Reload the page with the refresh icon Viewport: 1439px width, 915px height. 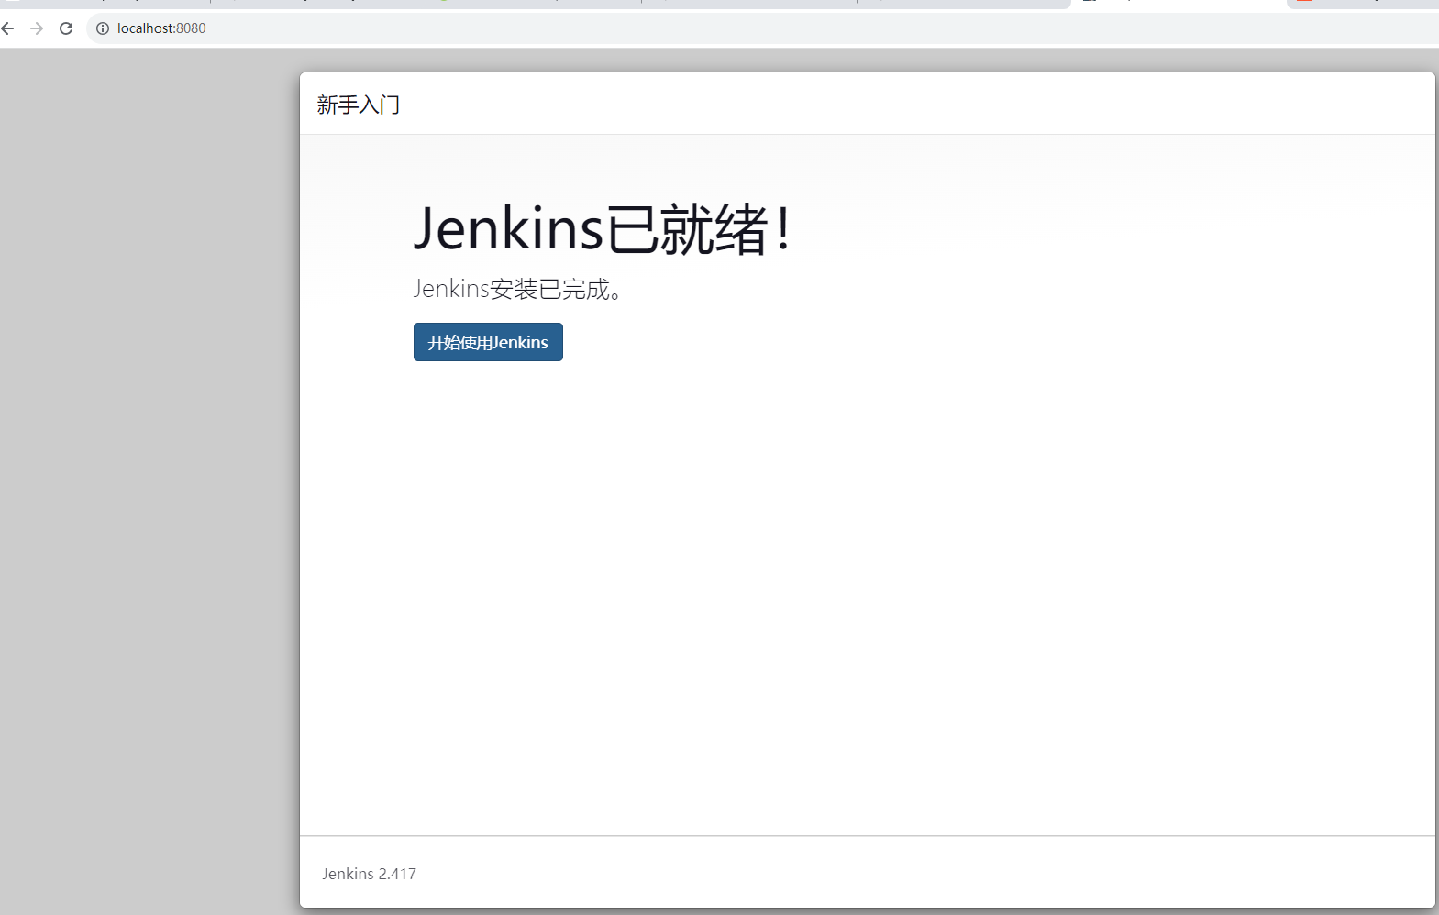(x=66, y=28)
